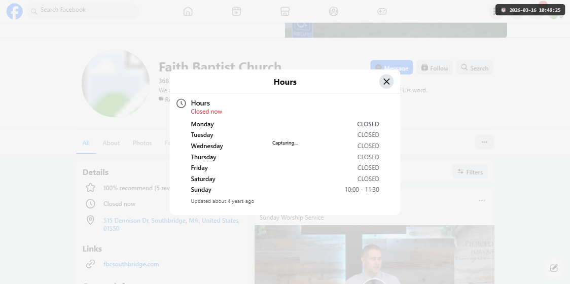
Task: Click the red Closed now status
Action: [206, 112]
